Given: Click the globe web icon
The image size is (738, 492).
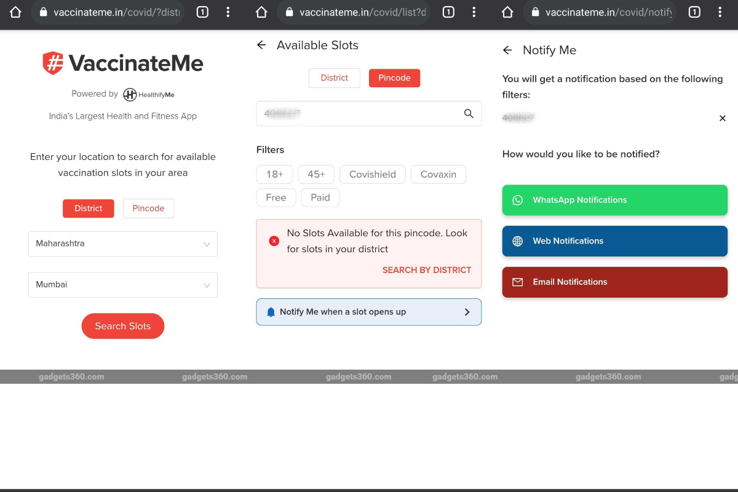Looking at the screenshot, I should coord(518,241).
